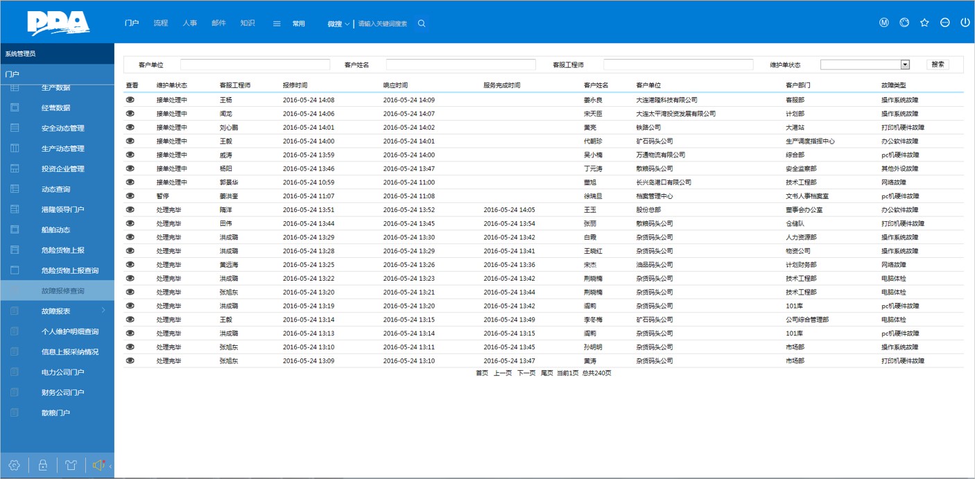Click the icon beside 危险货物上报

click(x=15, y=250)
